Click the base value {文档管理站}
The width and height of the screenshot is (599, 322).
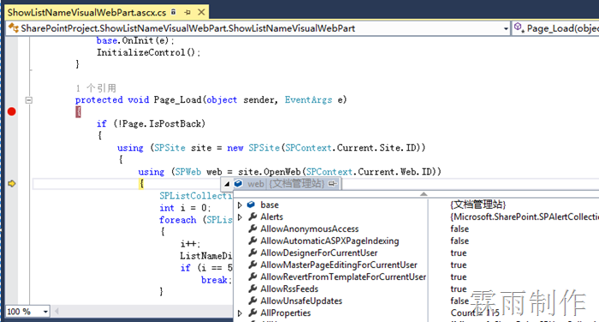477,205
